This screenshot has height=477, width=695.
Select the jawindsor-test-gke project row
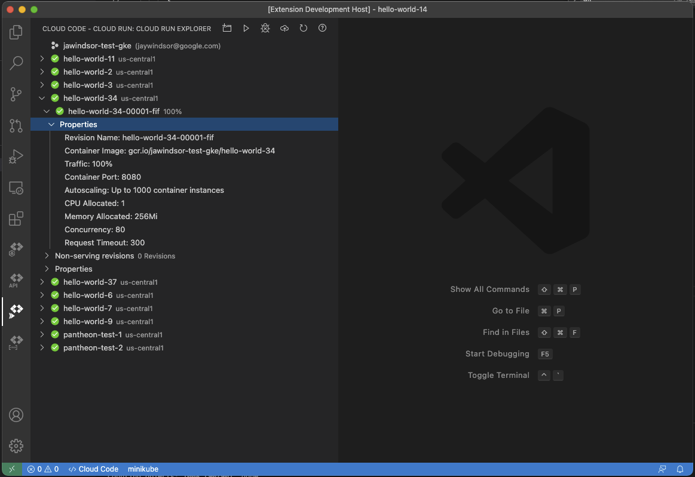tap(185, 45)
